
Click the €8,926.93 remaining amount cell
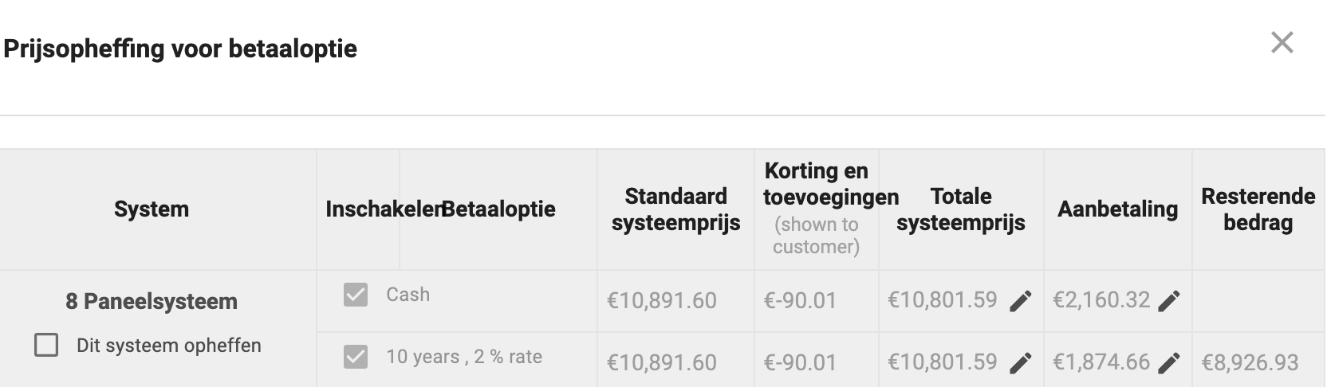(x=1250, y=363)
